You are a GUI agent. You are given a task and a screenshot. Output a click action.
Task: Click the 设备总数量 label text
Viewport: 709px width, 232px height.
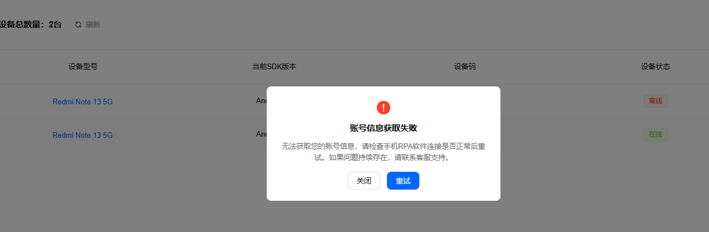(22, 25)
